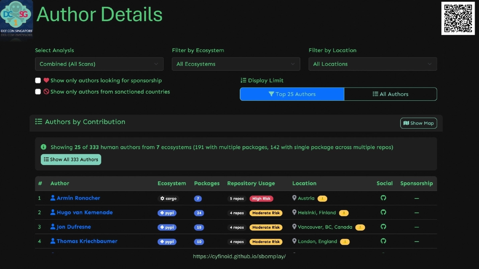The image size is (479, 269).
Task: Check authors from sanctioned countries filter
Action: pyautogui.click(x=38, y=92)
